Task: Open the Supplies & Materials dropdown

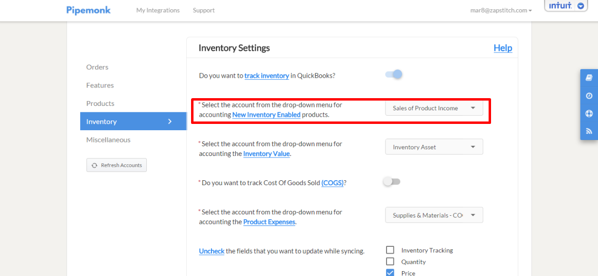Action: coord(434,215)
